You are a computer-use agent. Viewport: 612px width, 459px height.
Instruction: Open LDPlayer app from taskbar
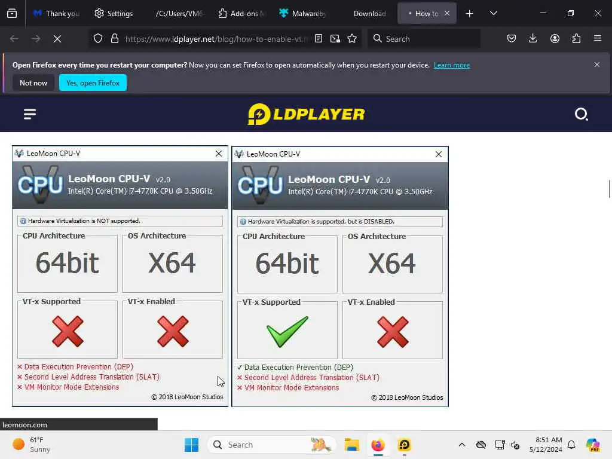tap(405, 445)
